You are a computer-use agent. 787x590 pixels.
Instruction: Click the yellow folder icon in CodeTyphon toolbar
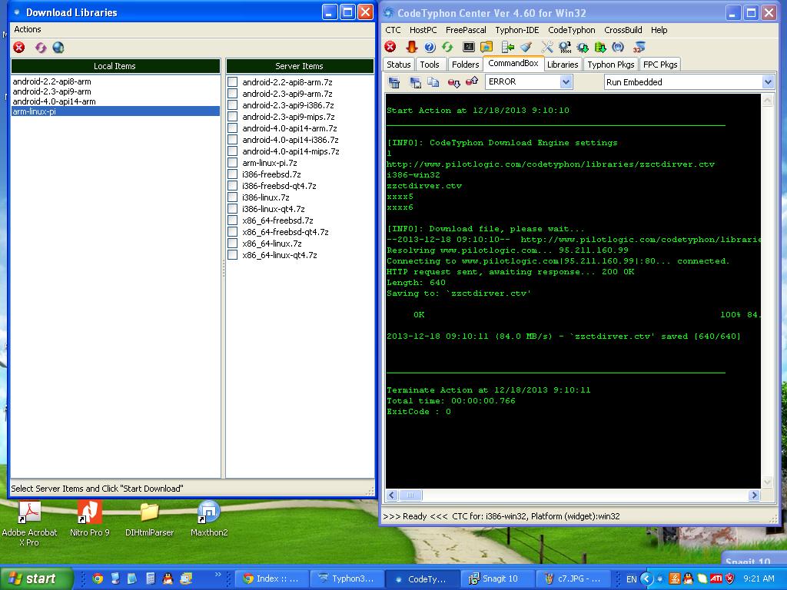click(486, 47)
